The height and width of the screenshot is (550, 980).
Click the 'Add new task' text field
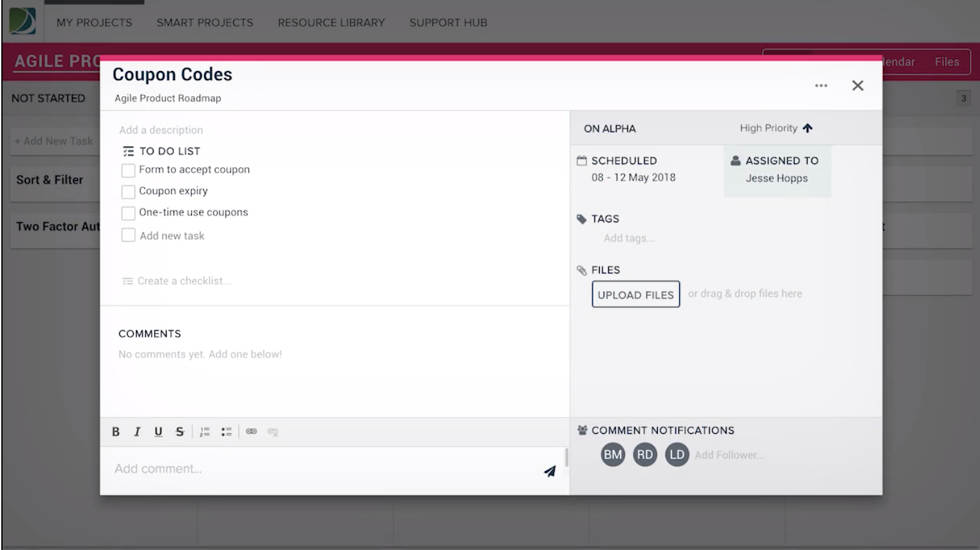coord(172,236)
